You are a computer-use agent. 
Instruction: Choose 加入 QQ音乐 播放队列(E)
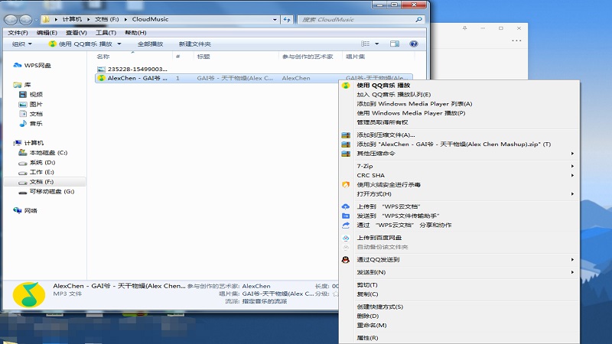(x=459, y=94)
